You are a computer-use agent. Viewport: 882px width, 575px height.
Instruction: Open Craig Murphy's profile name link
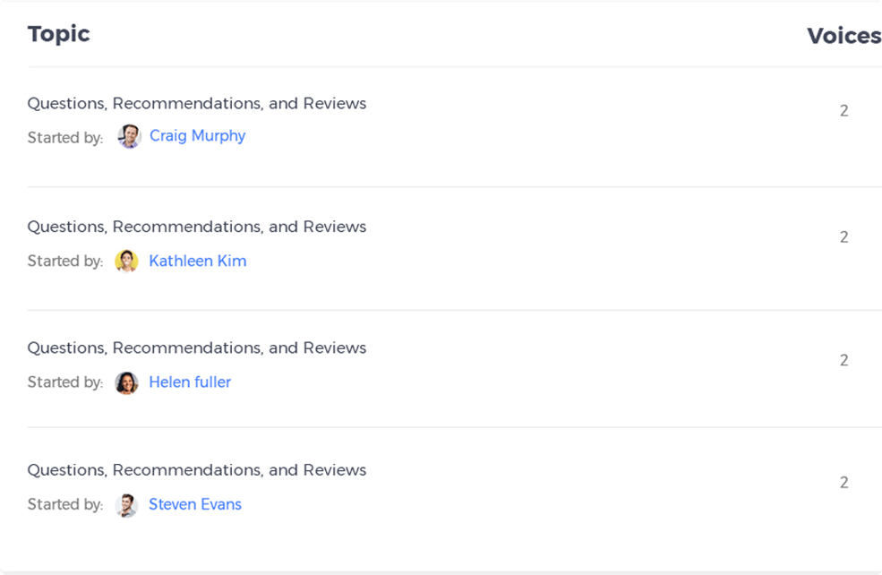pyautogui.click(x=197, y=136)
